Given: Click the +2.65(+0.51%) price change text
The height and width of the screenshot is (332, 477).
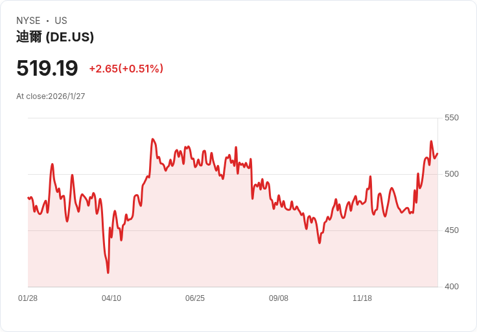Looking at the screenshot, I should coord(126,69).
